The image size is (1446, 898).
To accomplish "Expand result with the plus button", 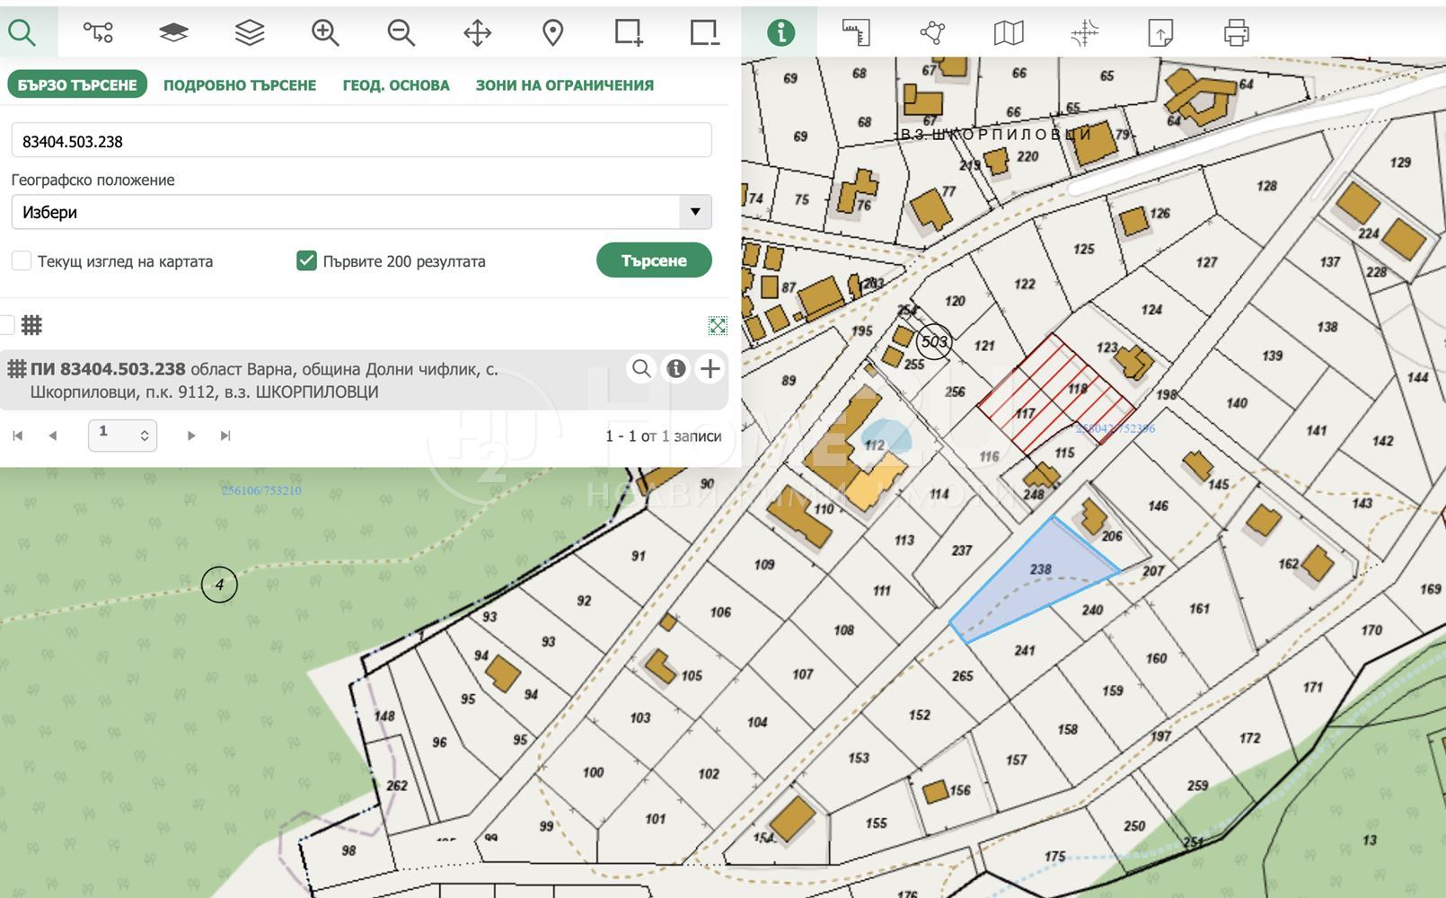I will (x=710, y=368).
